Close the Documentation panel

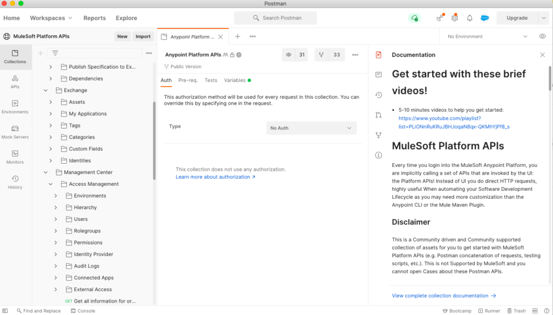[542, 55]
